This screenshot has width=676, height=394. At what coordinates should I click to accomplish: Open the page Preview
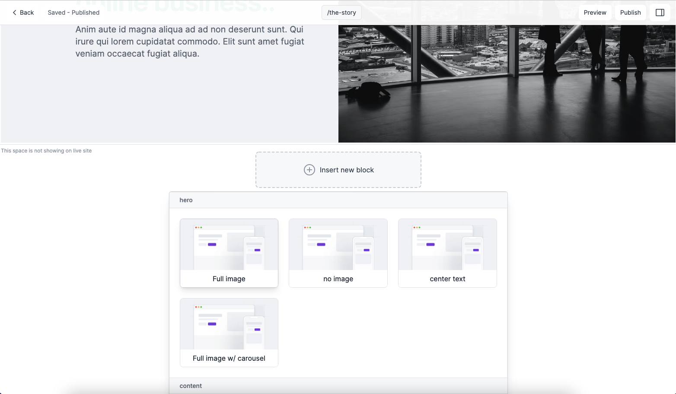coord(595,13)
